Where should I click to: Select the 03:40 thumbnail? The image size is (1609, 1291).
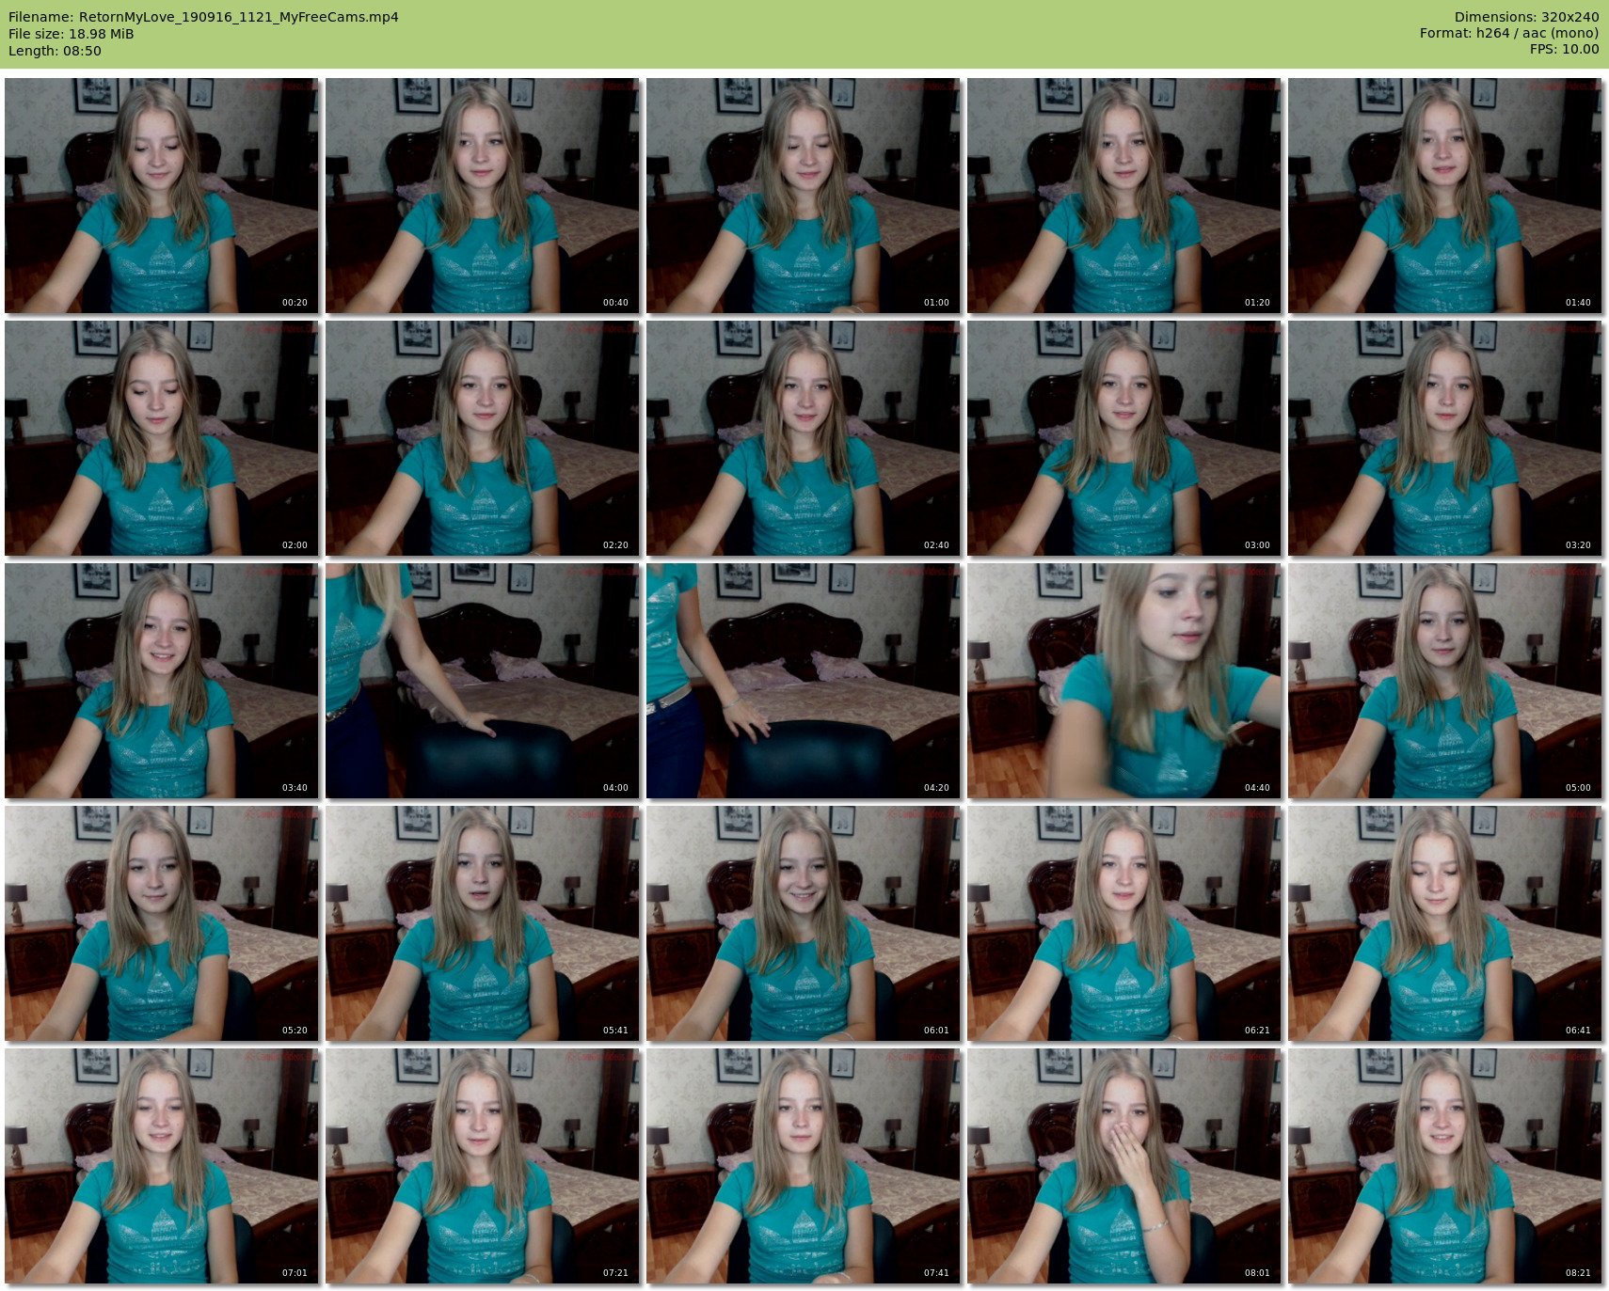point(161,681)
